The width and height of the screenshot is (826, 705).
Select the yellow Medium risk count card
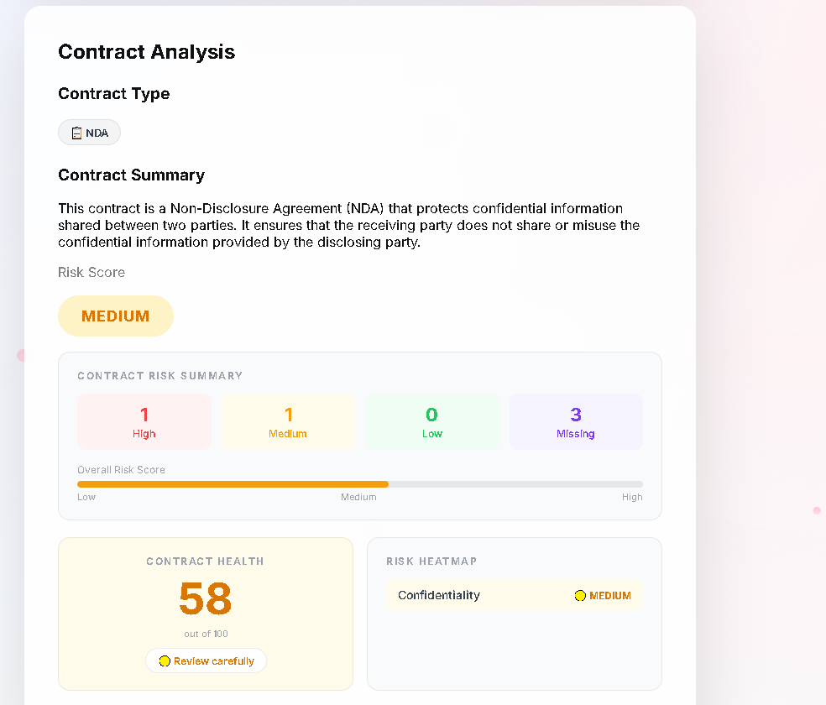coord(288,421)
